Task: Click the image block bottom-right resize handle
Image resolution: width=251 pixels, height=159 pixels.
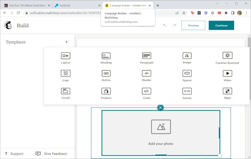Action: 220,155
